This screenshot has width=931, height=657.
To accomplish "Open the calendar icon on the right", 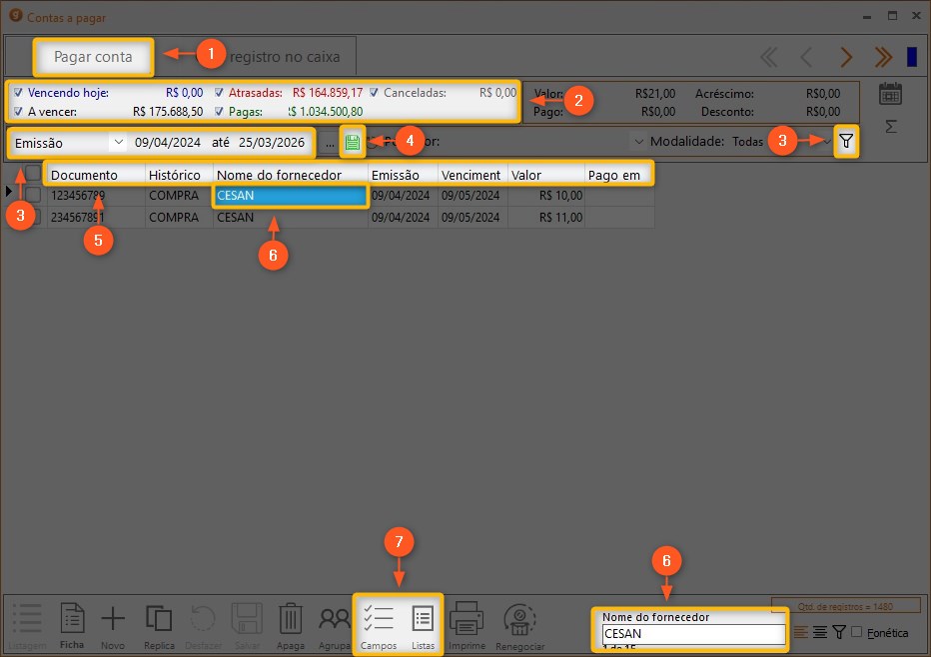I will (890, 94).
